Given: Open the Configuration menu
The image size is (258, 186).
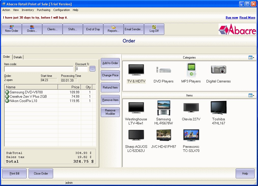Looking at the screenshot, I should (62, 10).
